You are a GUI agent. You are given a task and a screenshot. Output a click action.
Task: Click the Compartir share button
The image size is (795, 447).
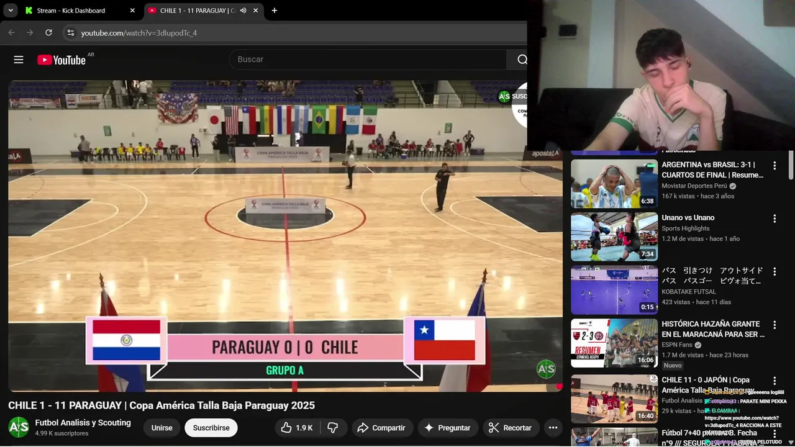(381, 428)
